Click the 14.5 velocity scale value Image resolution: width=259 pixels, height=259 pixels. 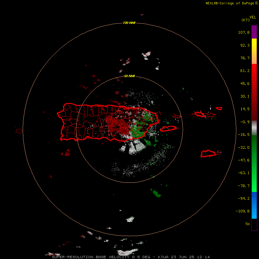(x=245, y=109)
